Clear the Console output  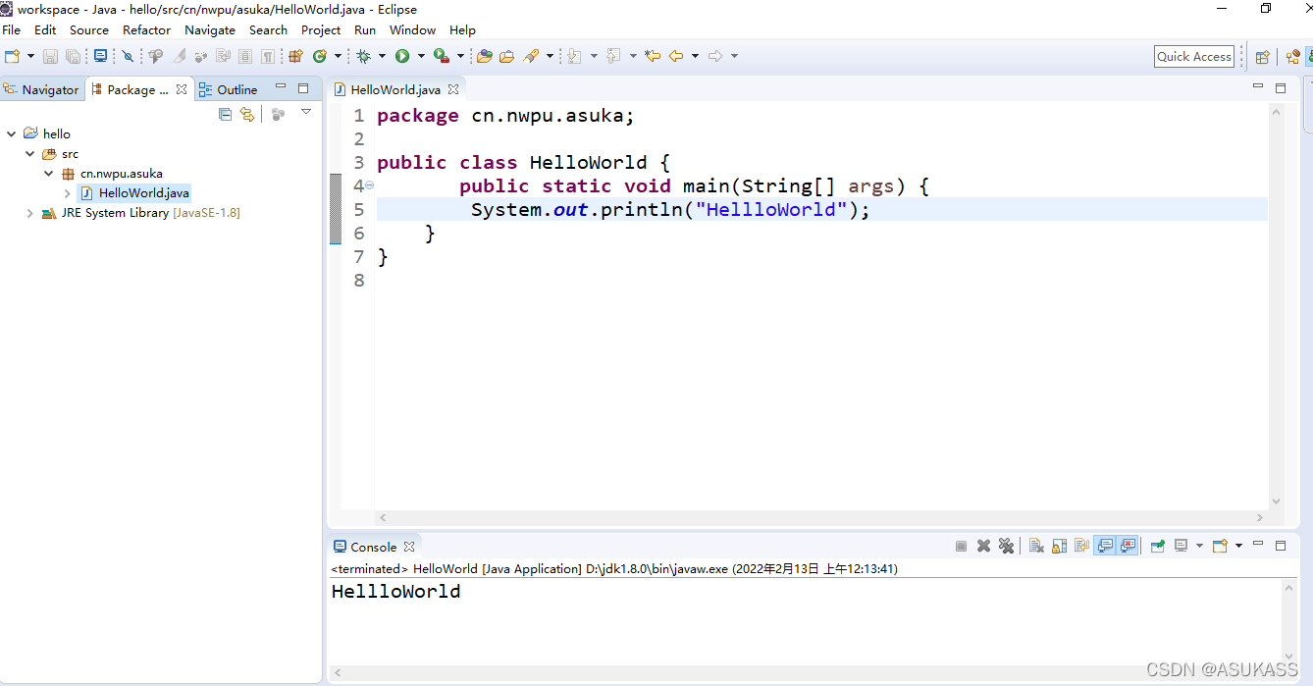(x=1036, y=546)
